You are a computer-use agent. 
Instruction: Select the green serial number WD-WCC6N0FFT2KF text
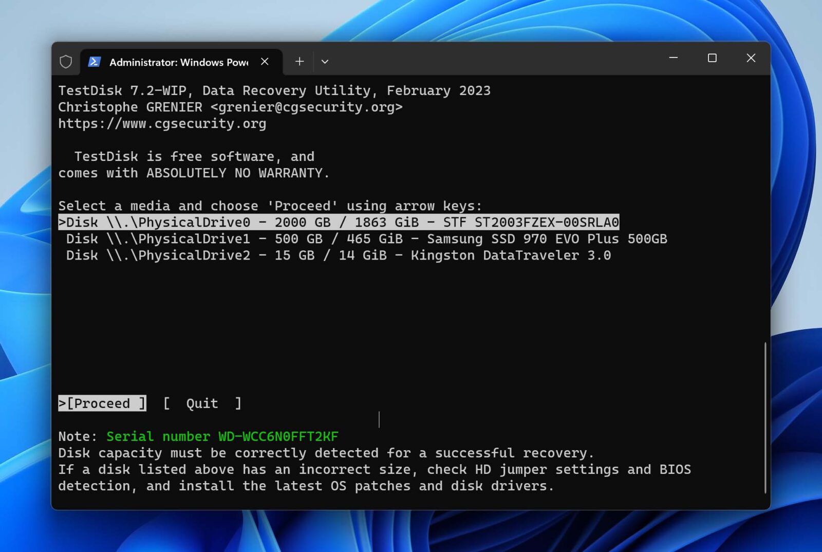pos(222,436)
